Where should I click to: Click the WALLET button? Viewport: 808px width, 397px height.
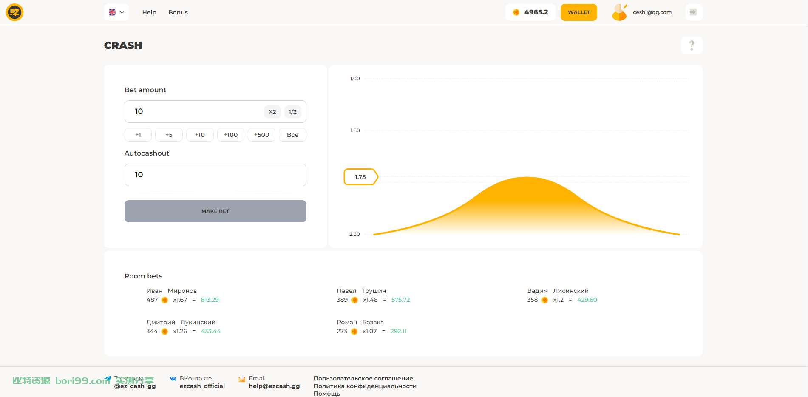(x=579, y=12)
